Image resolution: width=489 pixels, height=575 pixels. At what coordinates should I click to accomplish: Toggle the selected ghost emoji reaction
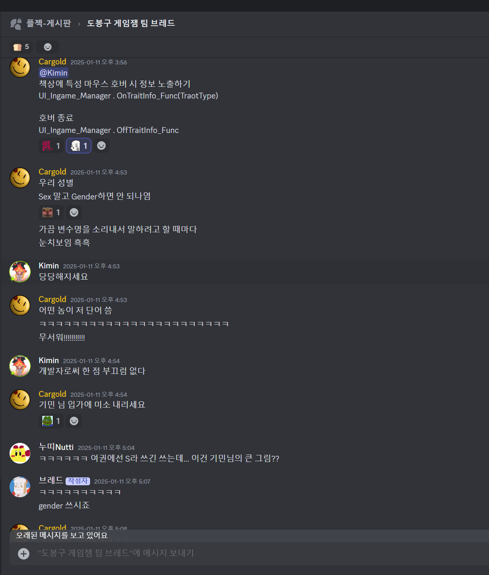(x=78, y=146)
